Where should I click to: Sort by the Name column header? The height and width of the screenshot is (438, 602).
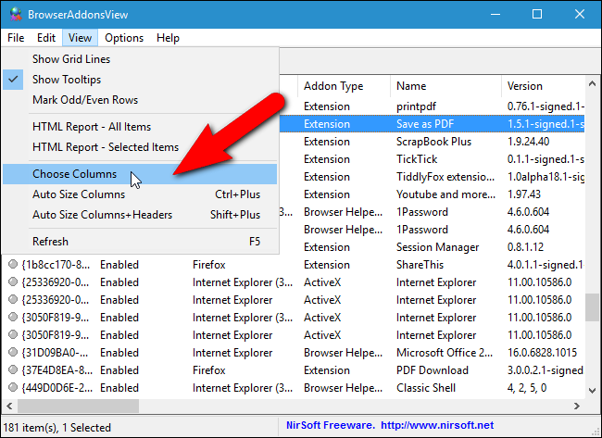(x=445, y=86)
